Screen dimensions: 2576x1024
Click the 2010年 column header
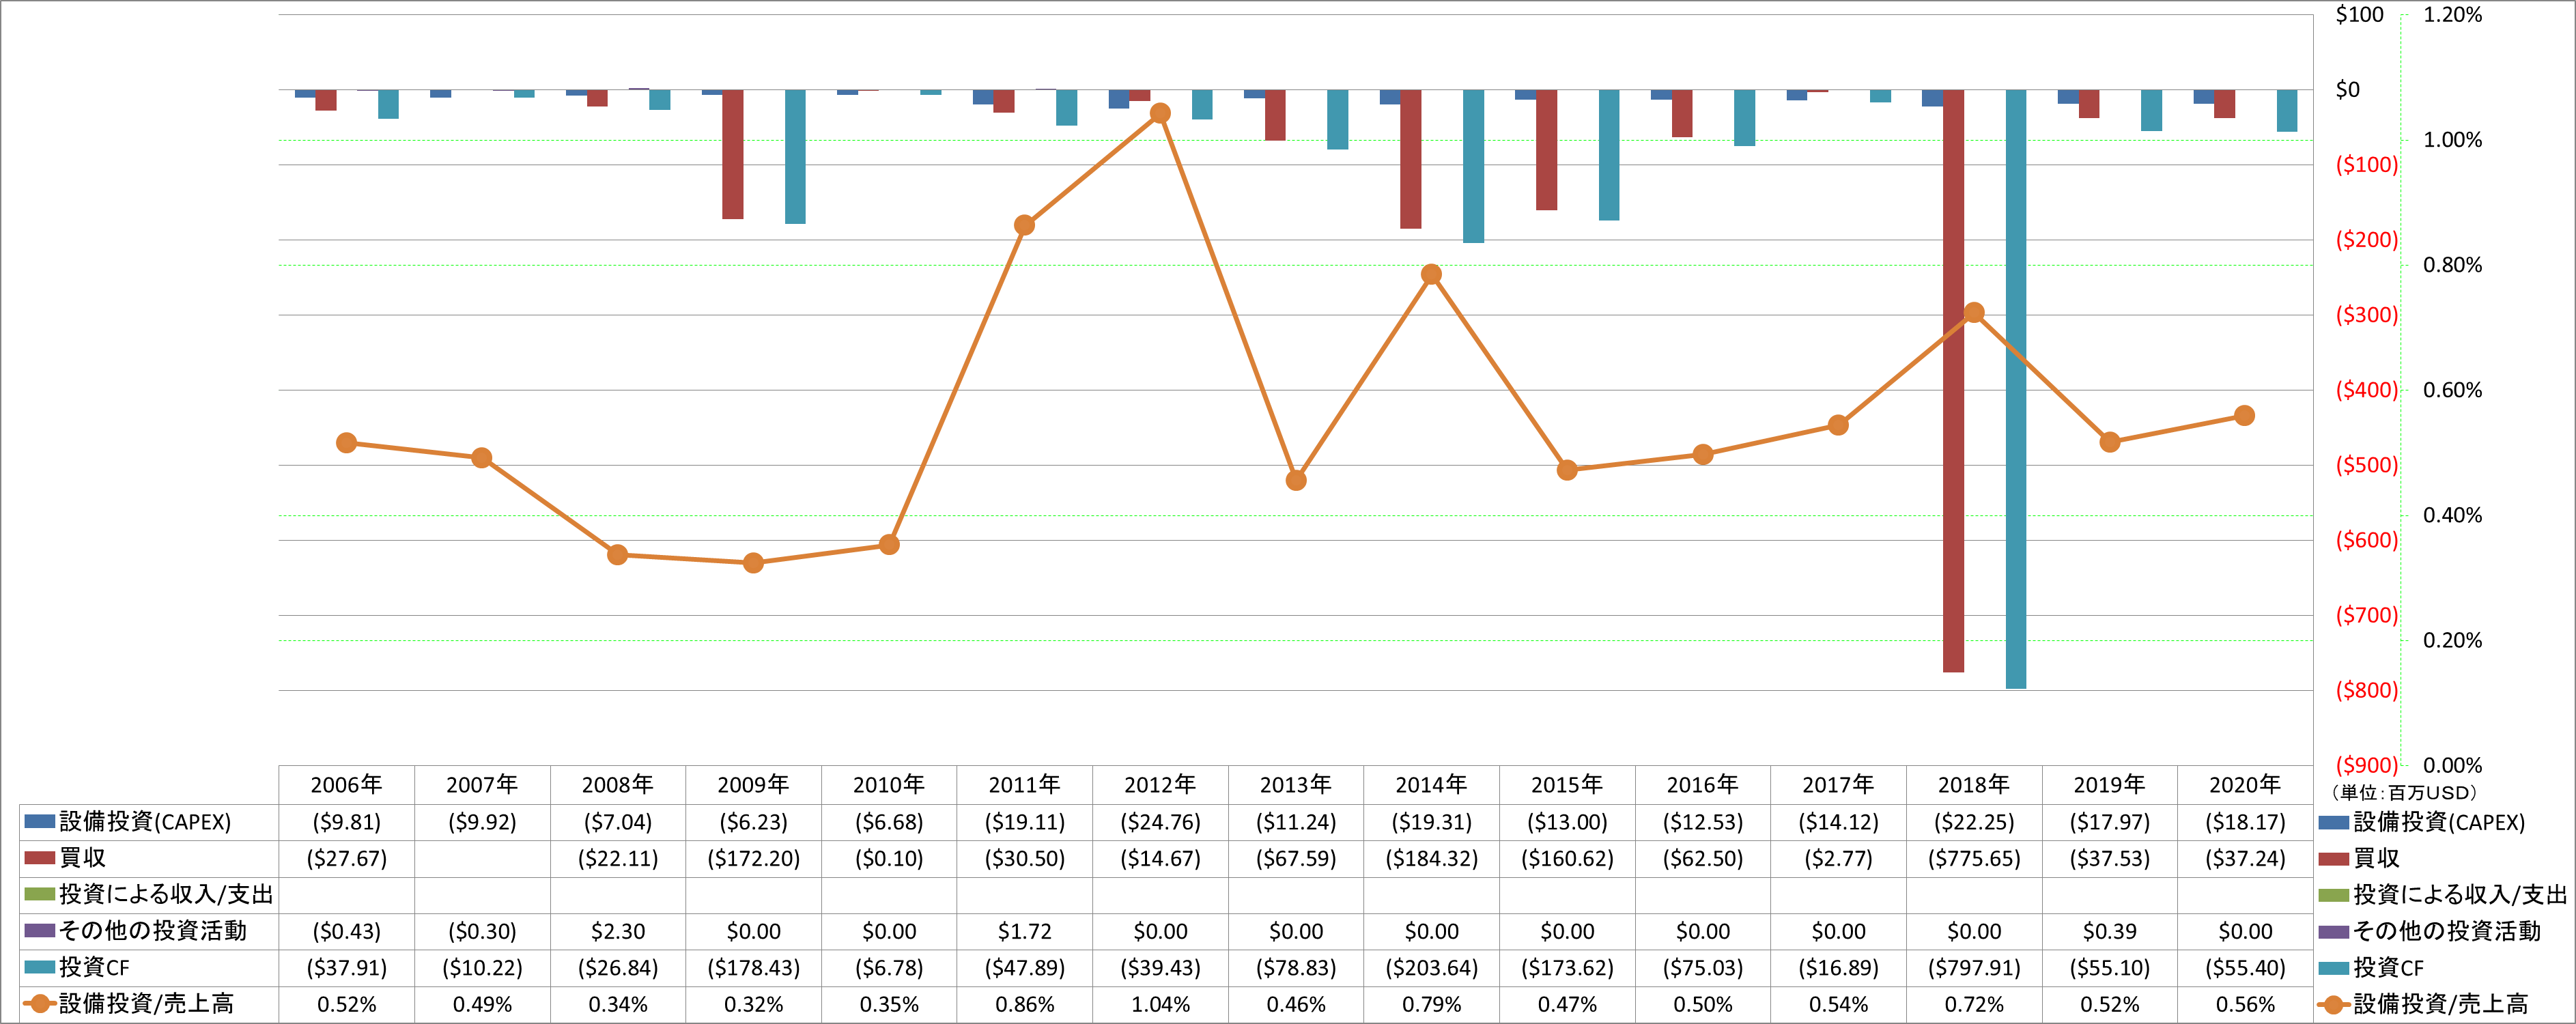tap(889, 785)
